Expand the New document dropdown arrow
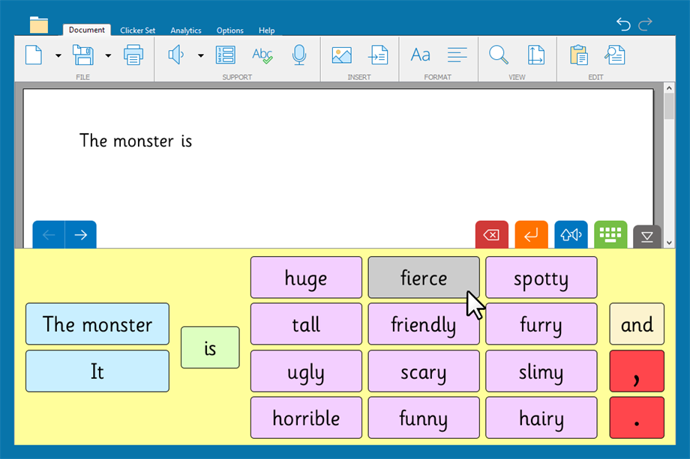Image resolution: width=690 pixels, height=459 pixels. 57,55
